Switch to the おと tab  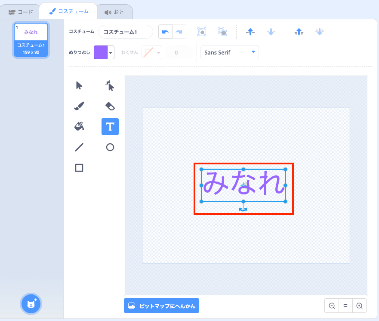click(x=114, y=12)
